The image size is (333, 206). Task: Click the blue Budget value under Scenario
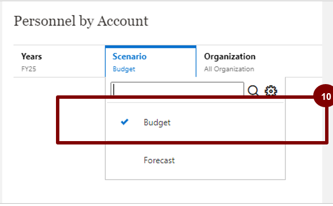tap(124, 69)
